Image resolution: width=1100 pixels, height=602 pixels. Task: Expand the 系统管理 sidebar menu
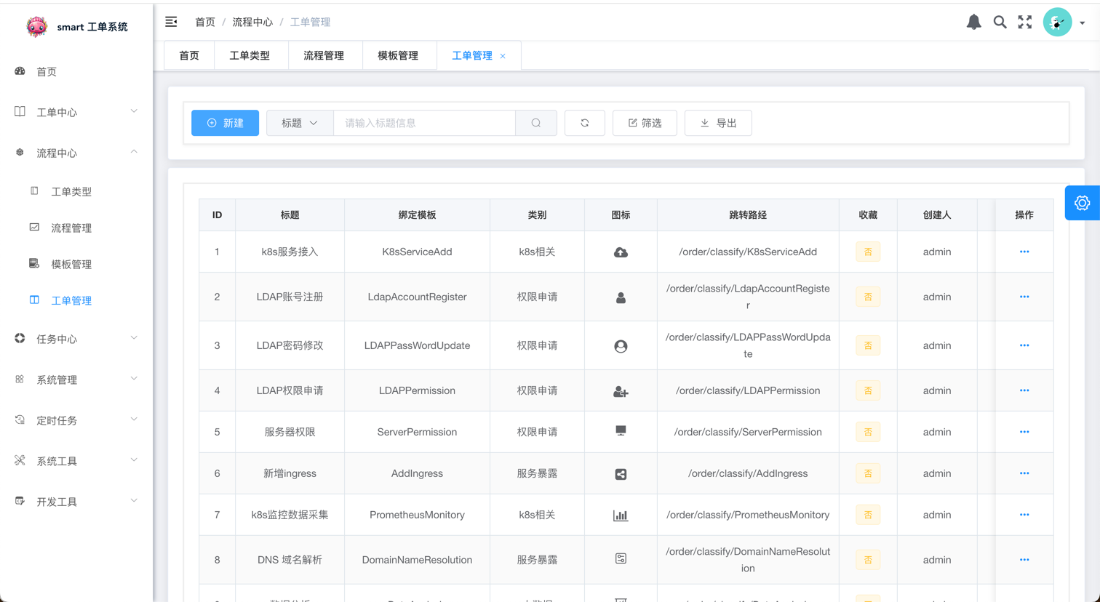76,380
